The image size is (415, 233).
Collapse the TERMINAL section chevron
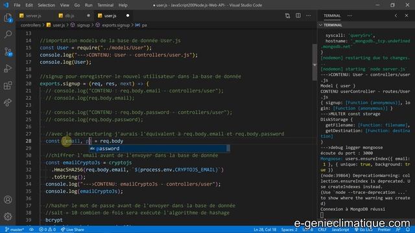320,25
